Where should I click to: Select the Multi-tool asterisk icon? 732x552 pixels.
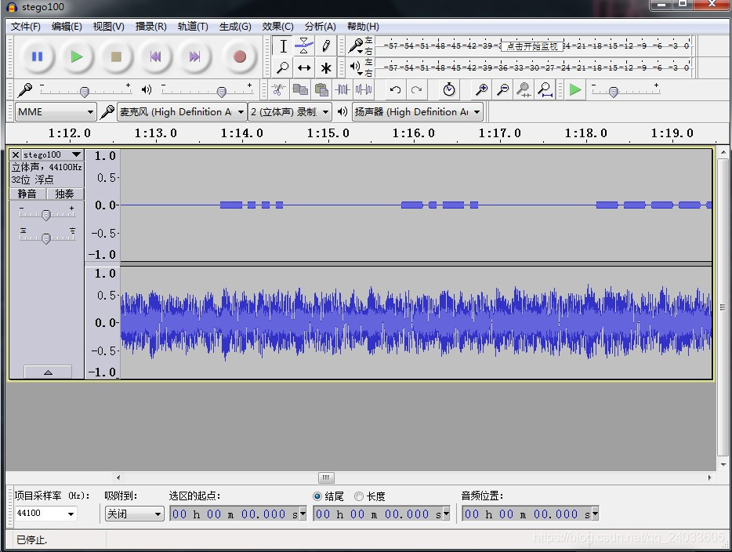tap(325, 67)
